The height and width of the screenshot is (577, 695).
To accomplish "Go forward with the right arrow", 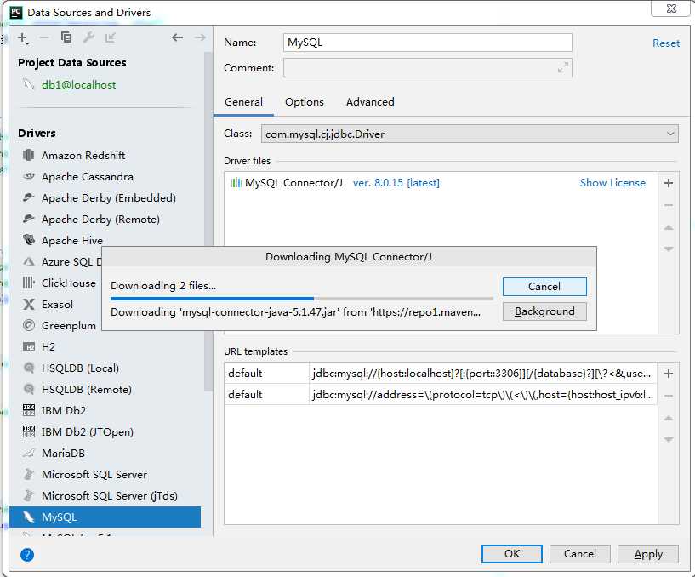I will 200,37.
